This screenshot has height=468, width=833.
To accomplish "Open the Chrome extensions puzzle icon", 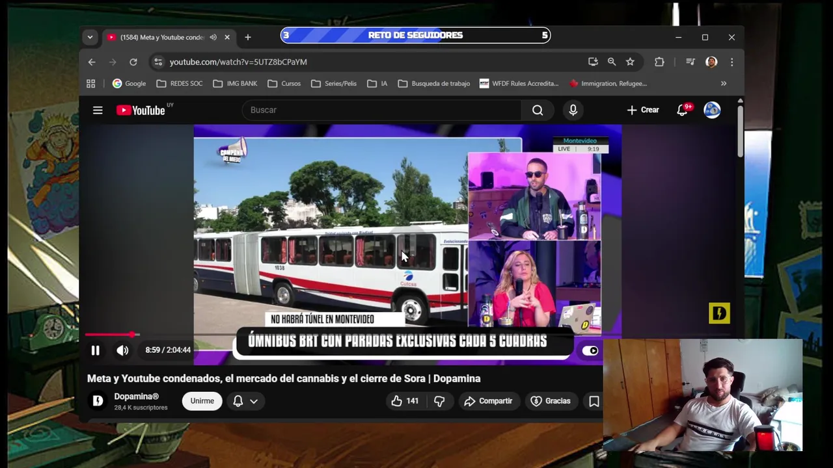I will (659, 62).
